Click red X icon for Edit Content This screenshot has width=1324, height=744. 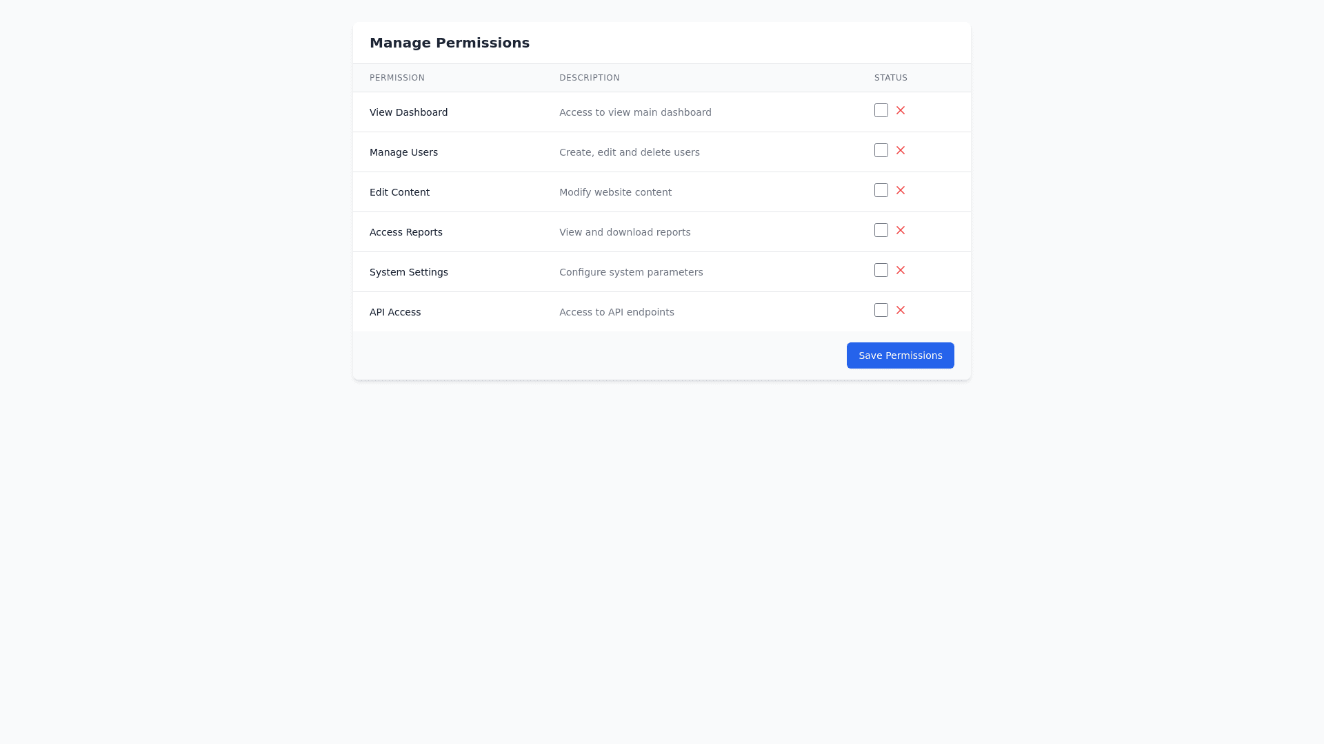point(901,190)
